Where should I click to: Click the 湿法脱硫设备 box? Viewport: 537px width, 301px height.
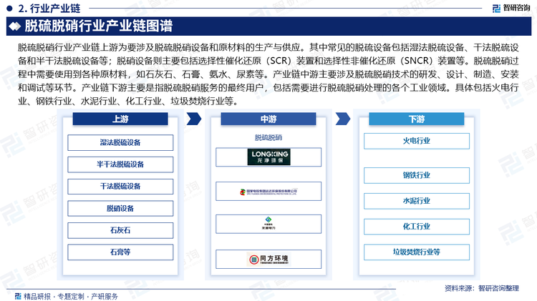(x=120, y=142)
